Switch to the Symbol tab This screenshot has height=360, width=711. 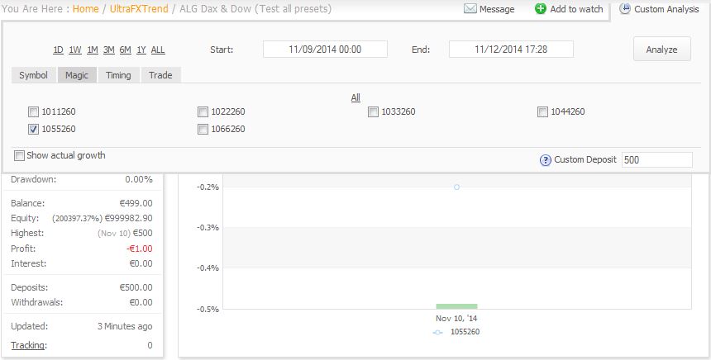(x=34, y=75)
